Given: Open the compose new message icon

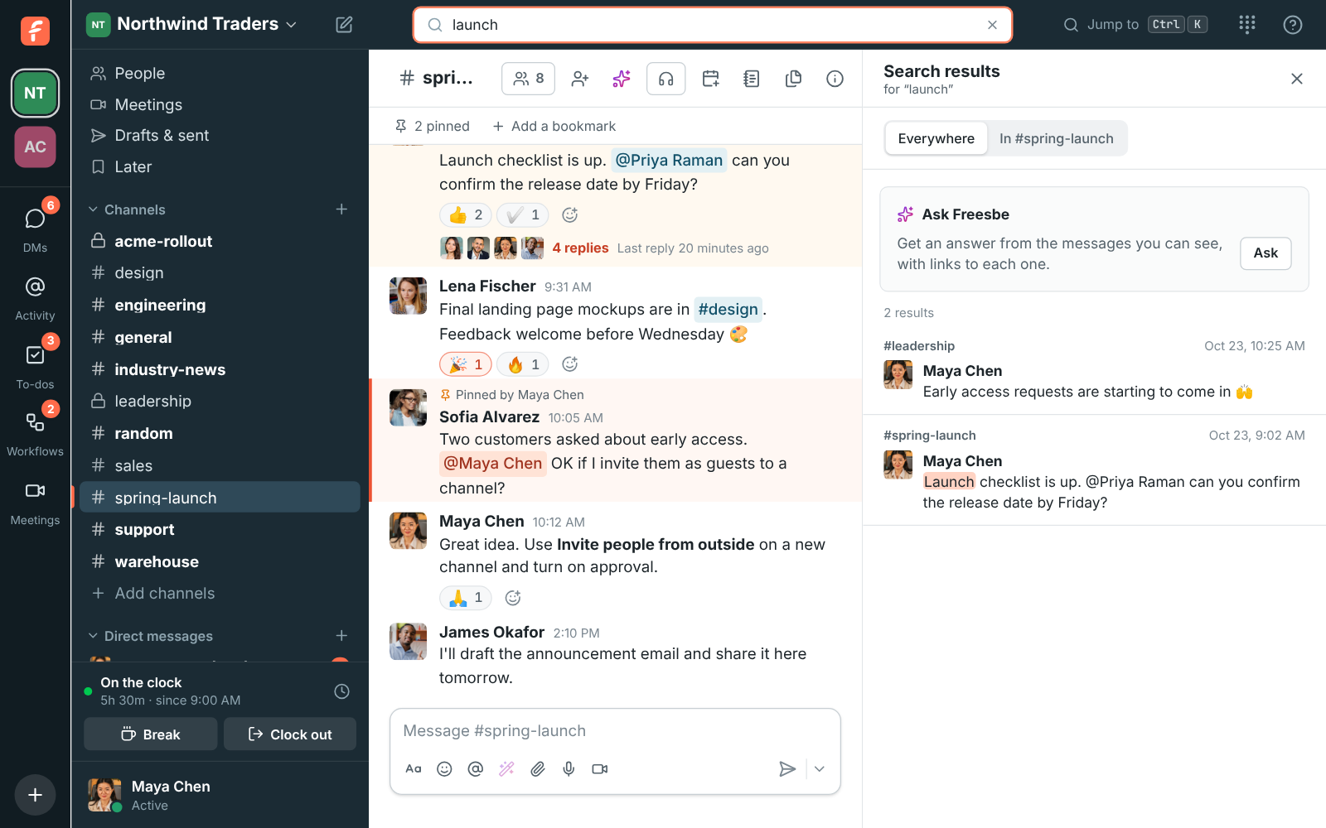Looking at the screenshot, I should tap(344, 25).
